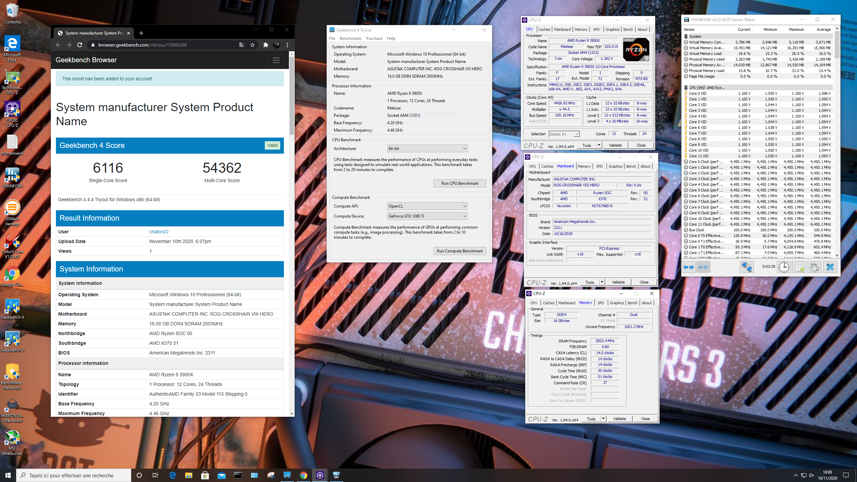Expand Tools dropdown arrow in Mainboard CPU-Z window

pos(602,282)
